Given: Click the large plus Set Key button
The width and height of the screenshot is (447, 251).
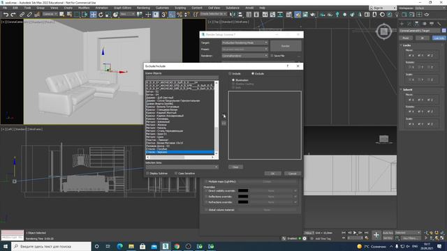Looking at the screenshot, I should (x=376, y=235).
